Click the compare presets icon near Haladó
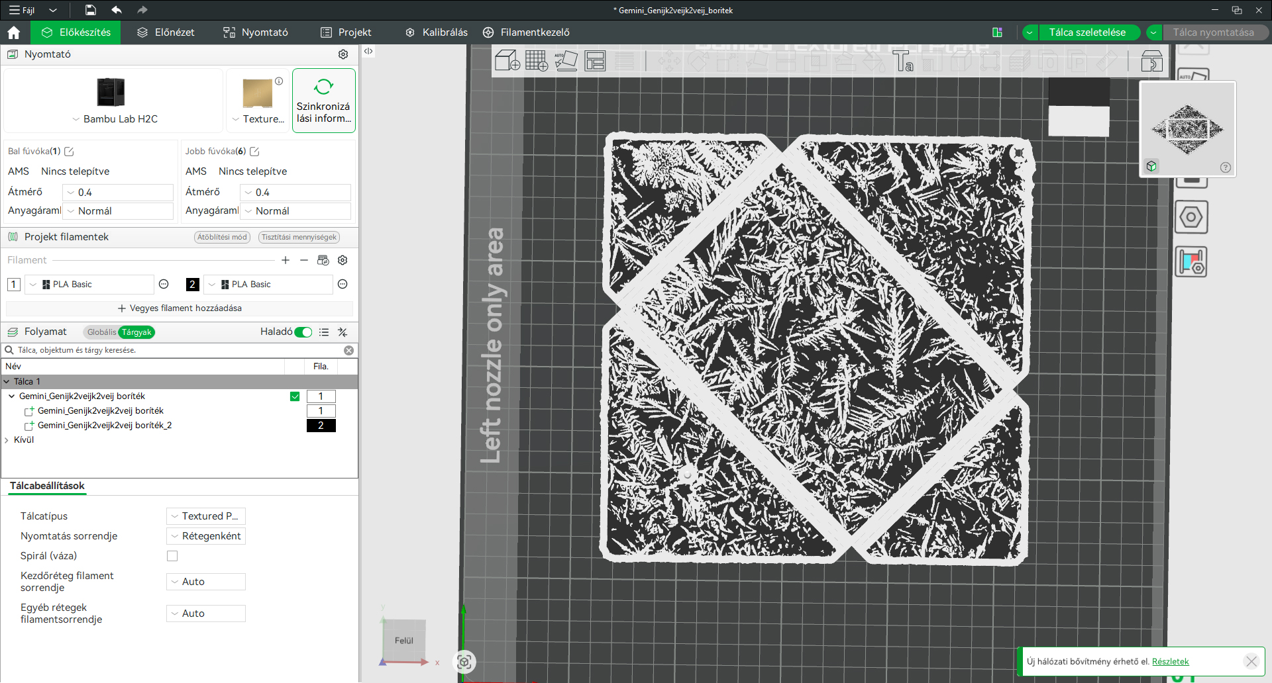The image size is (1272, 683). (343, 332)
